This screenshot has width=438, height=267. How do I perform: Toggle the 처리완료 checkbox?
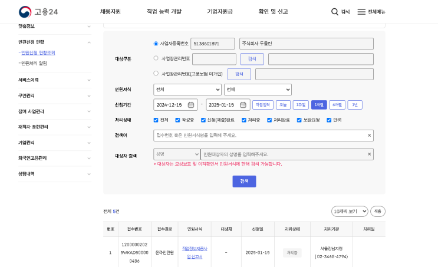(269, 120)
